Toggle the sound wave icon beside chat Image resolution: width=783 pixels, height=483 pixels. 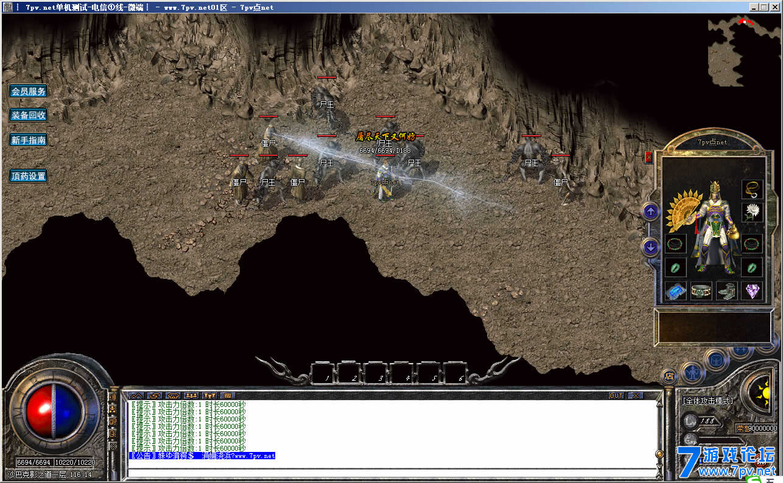[113, 397]
